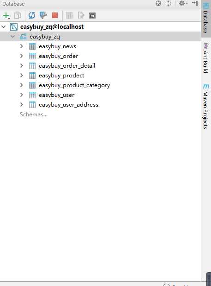
Task: Select the easybuy_user_address table name
Action: 68,105
